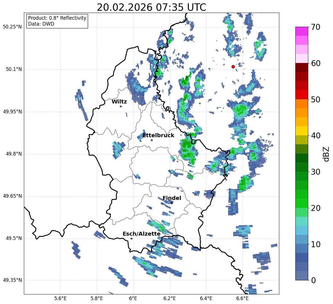Image resolution: width=333 pixels, height=304 pixels.
Task: Click the Product: 0.8° Reflectivity text
Action: click(x=57, y=18)
